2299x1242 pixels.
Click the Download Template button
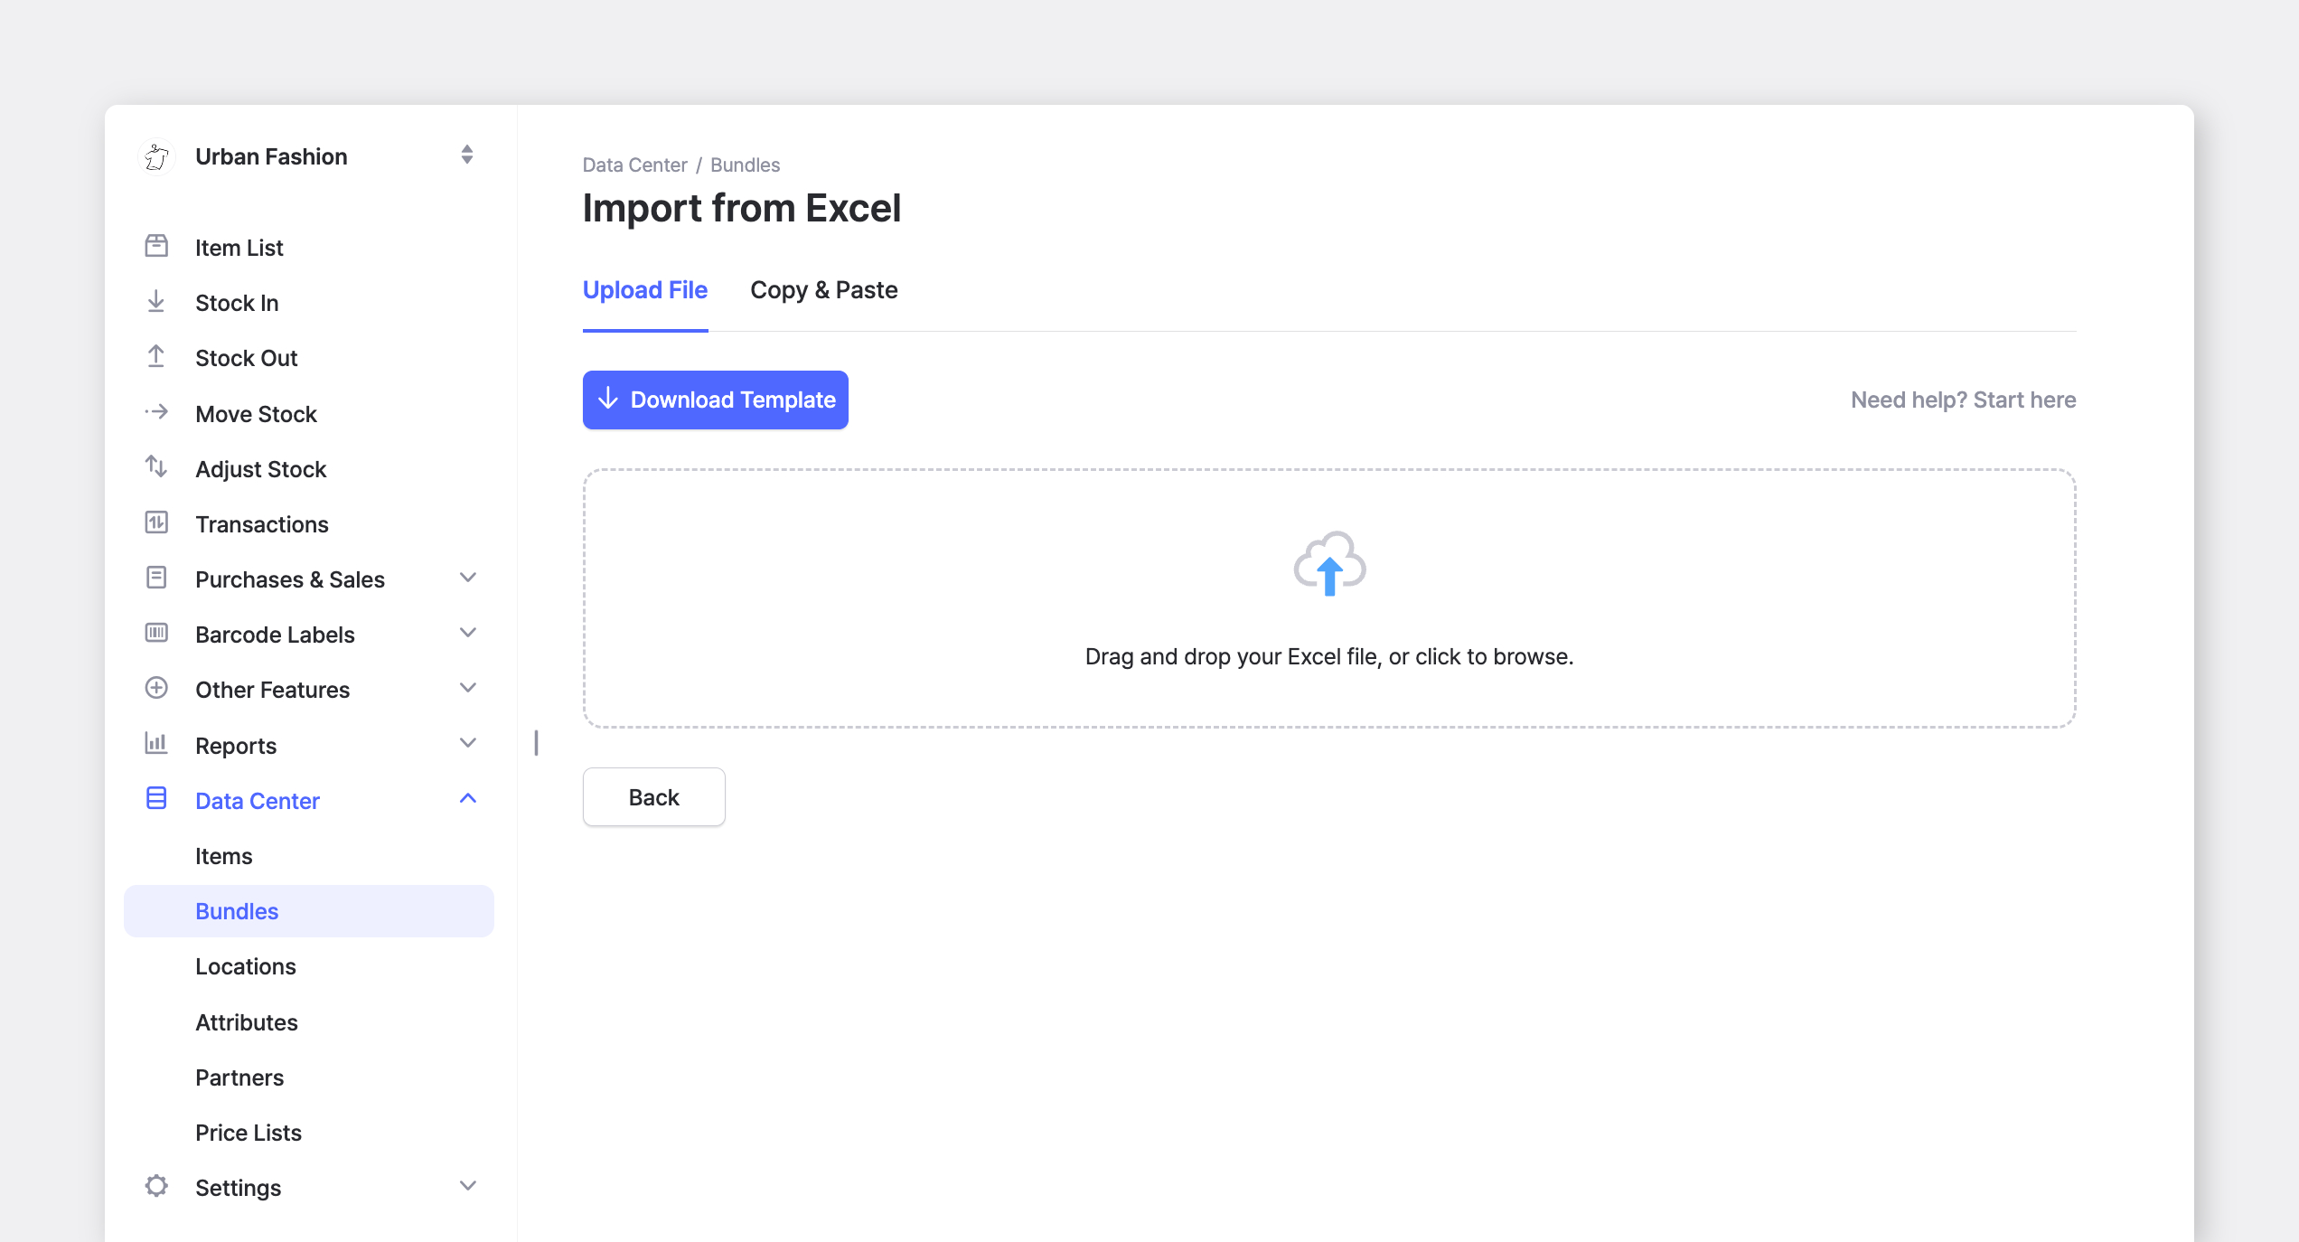click(x=716, y=400)
